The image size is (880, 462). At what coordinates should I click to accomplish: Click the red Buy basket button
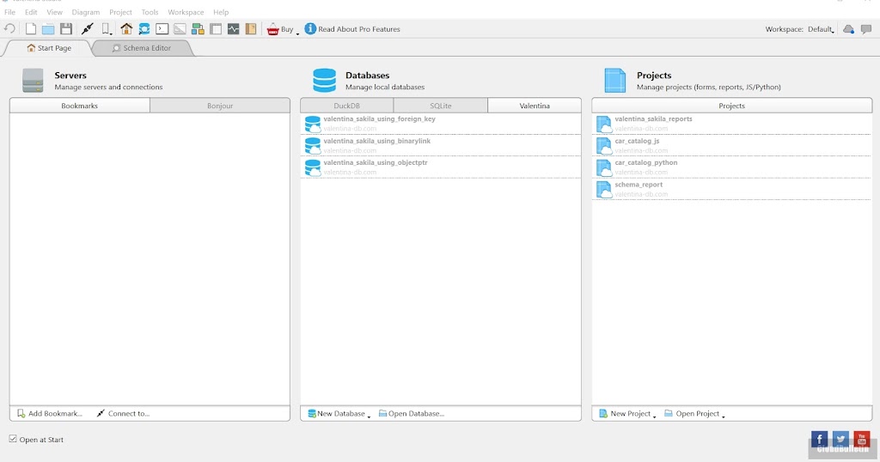coord(280,28)
